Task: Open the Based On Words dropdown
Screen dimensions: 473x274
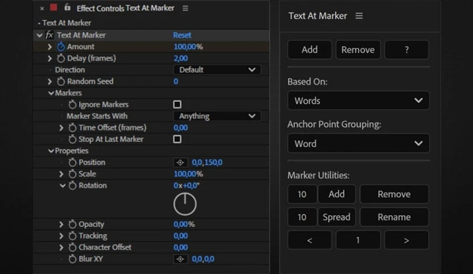Action: 358,101
